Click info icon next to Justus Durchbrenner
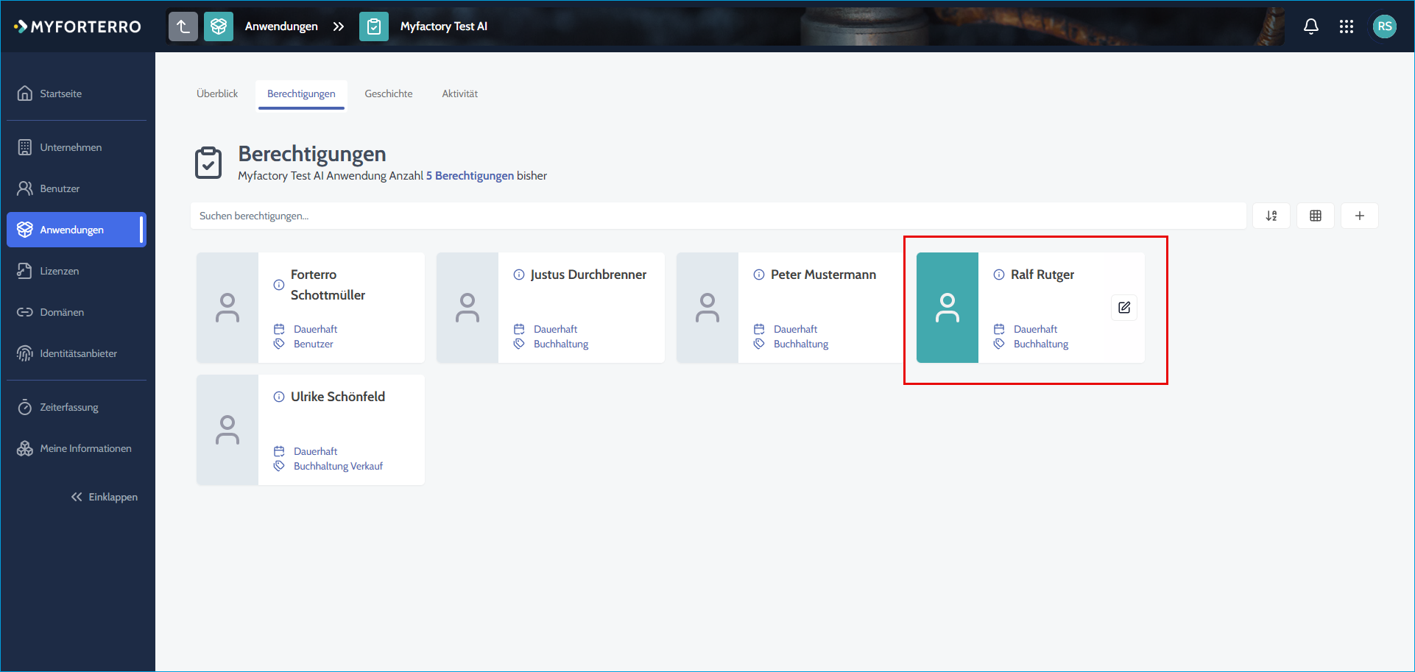 pyautogui.click(x=519, y=275)
